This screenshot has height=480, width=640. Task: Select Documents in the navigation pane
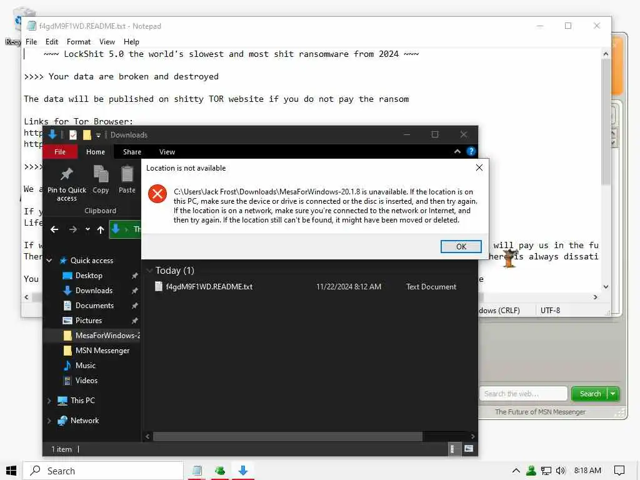tap(94, 305)
